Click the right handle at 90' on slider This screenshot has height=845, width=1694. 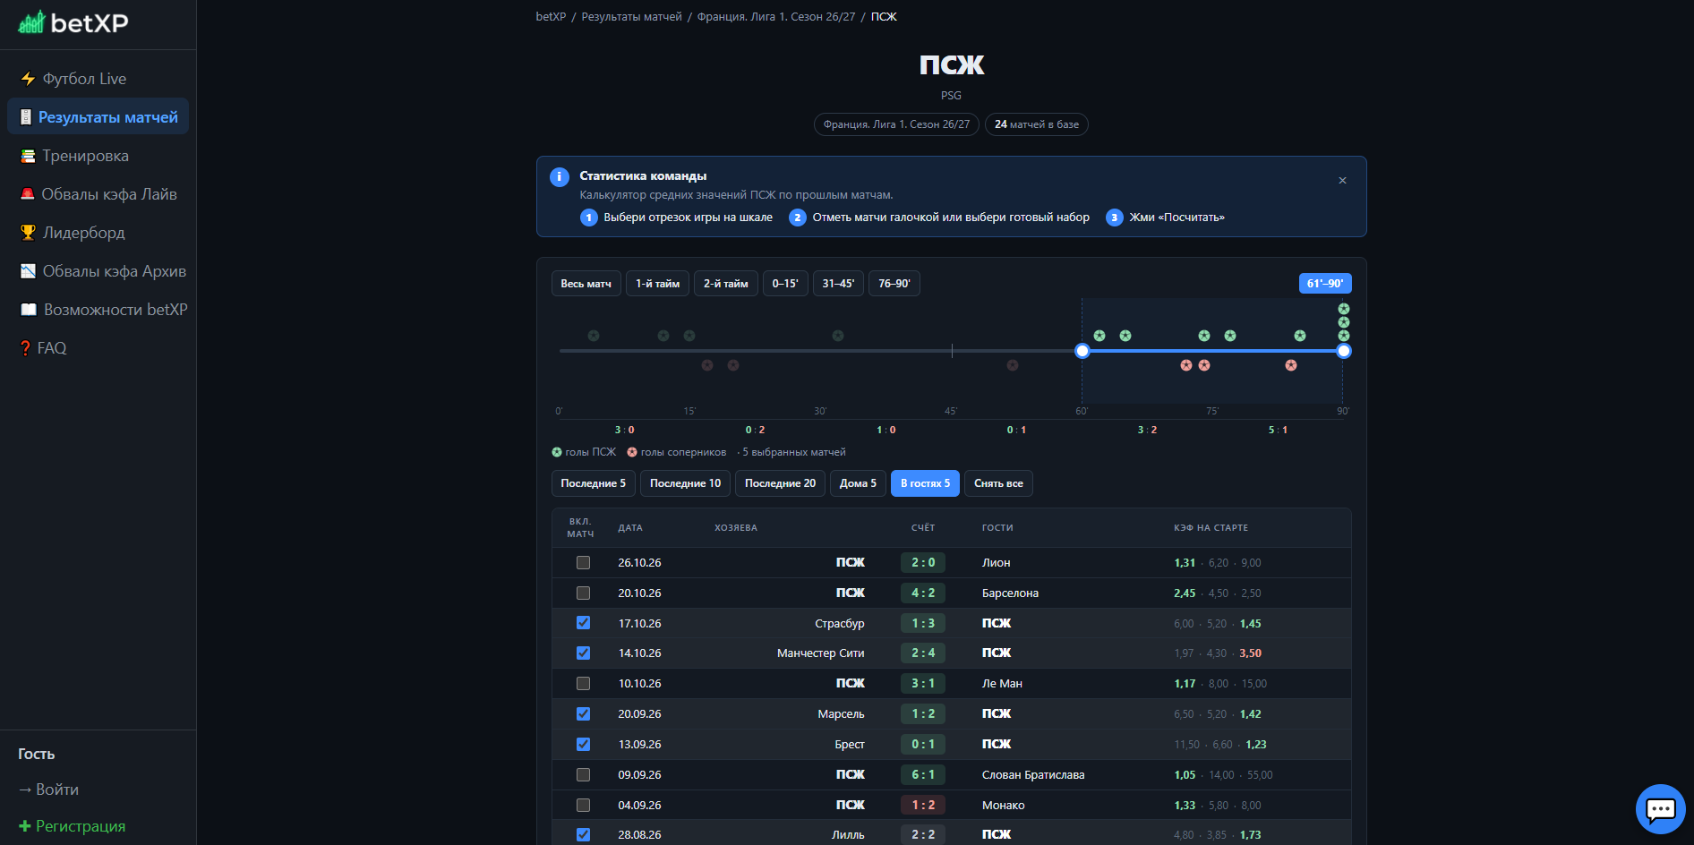point(1344,351)
